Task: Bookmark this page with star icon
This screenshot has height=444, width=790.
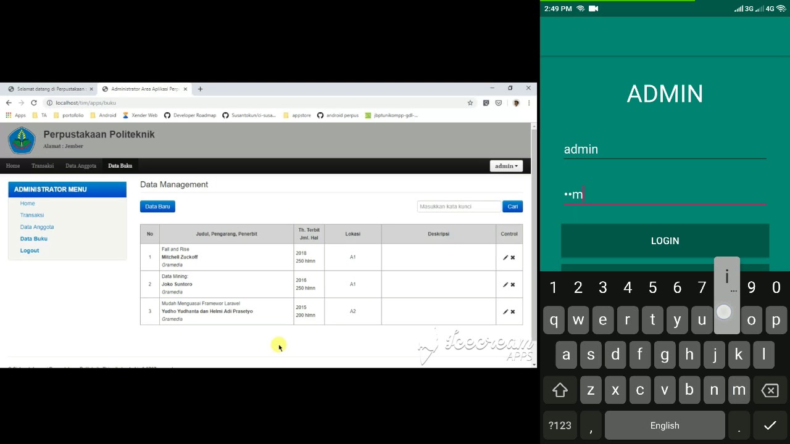Action: coord(470,103)
